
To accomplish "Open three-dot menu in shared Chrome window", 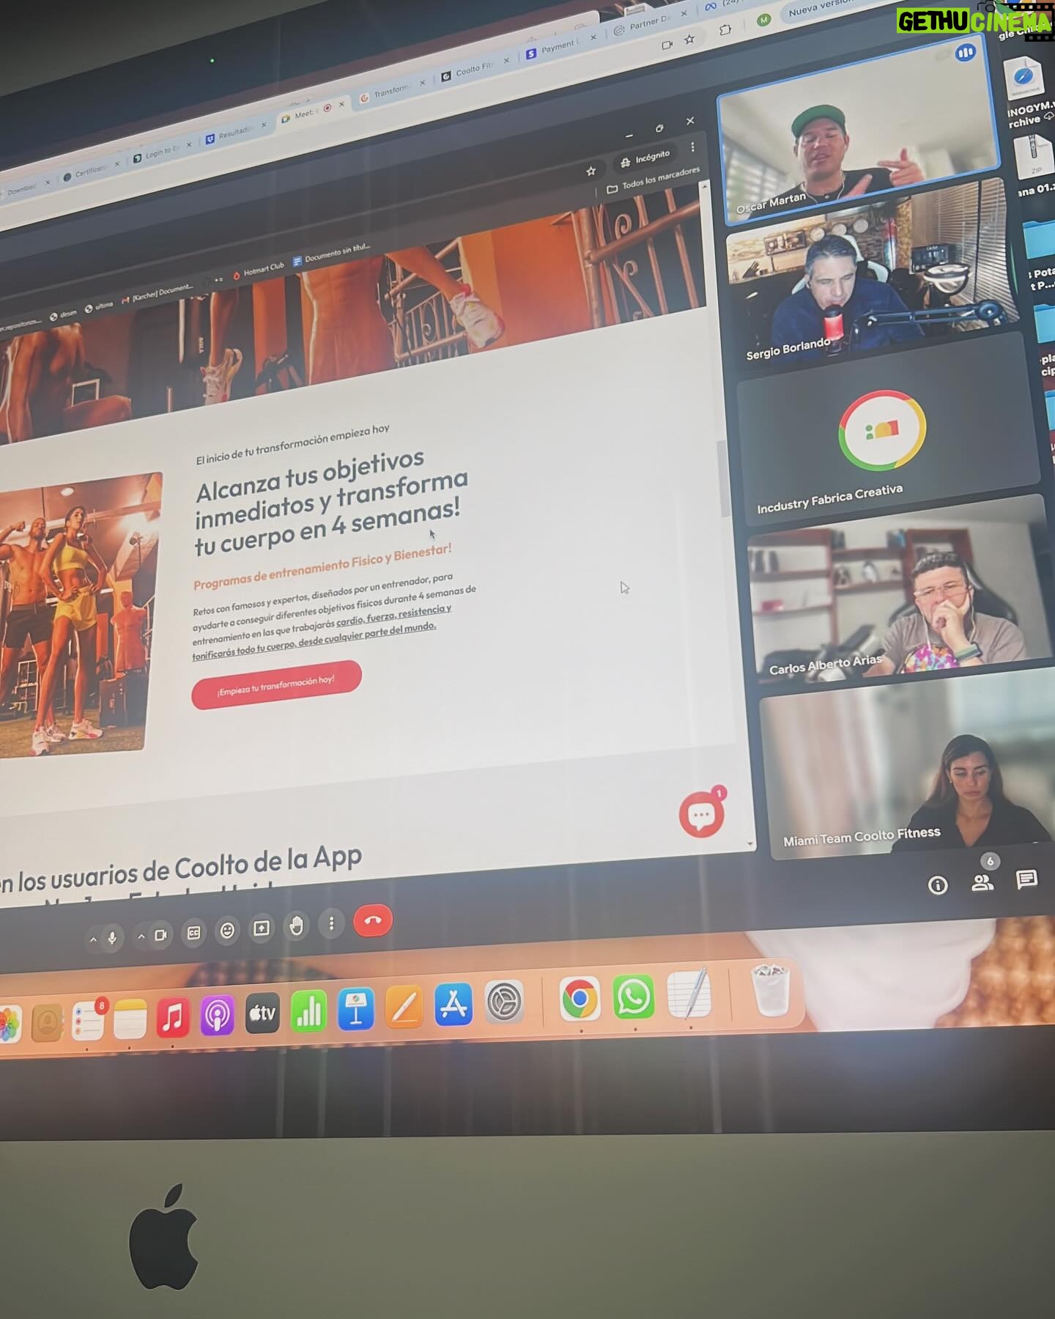I will coord(692,147).
